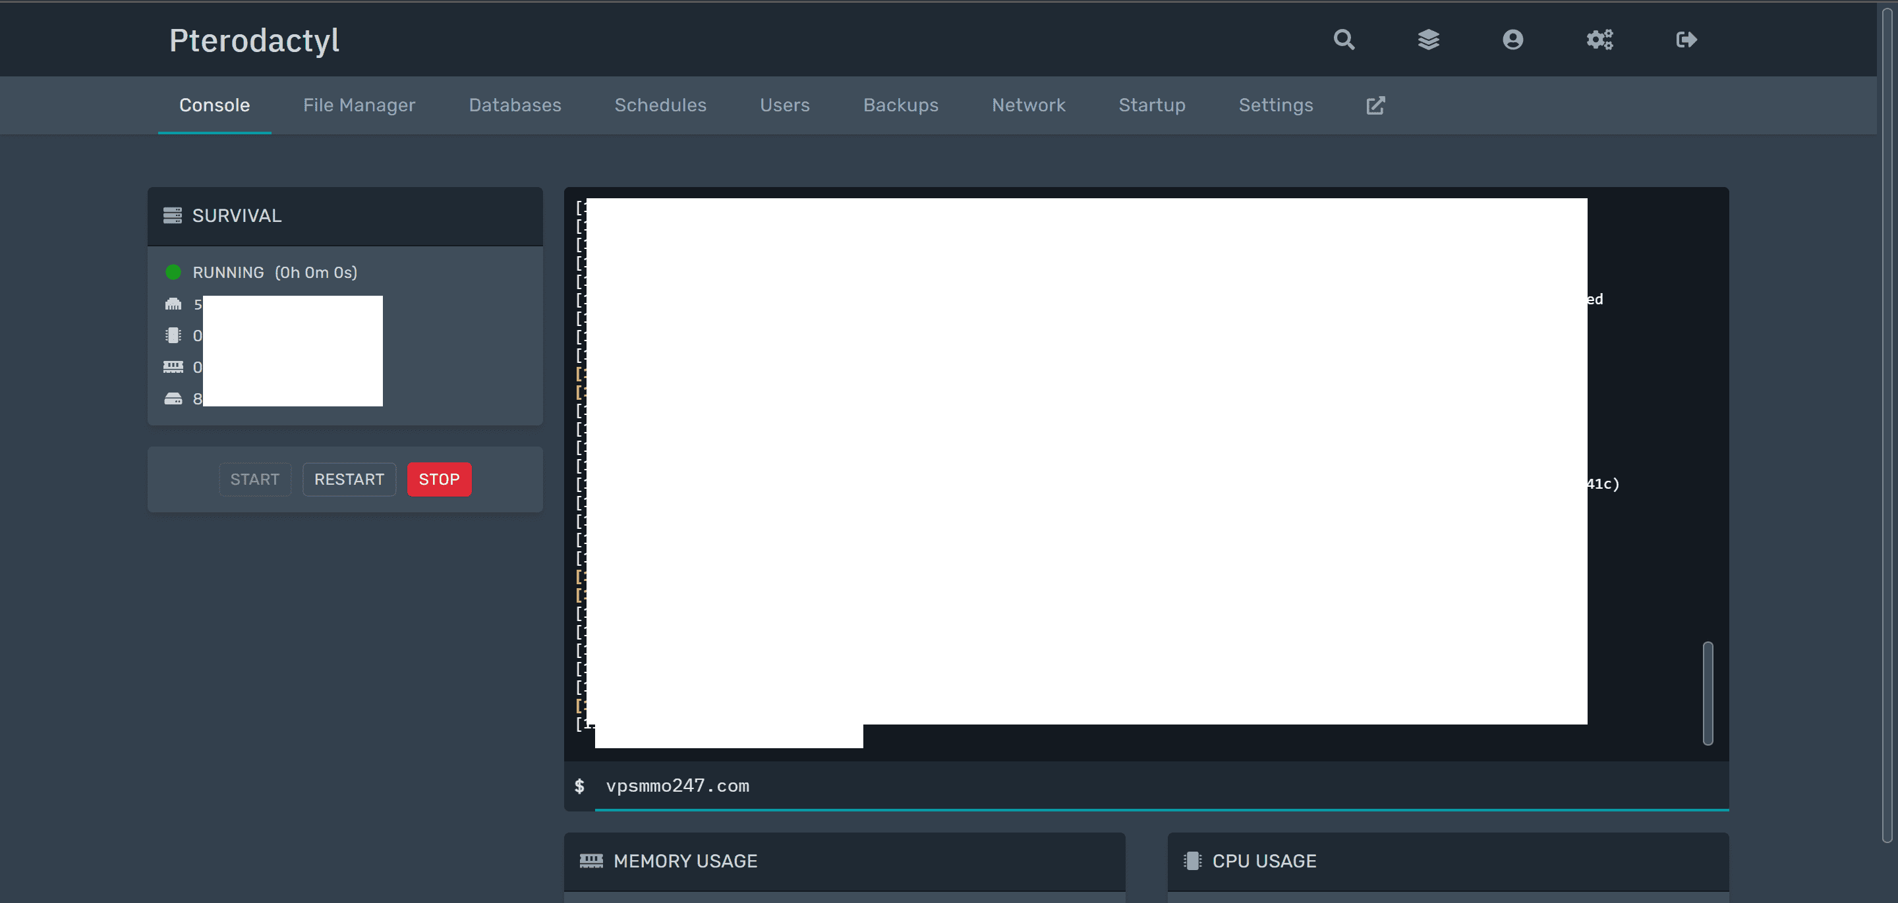
Task: Click the search magnifier icon
Action: [1344, 40]
